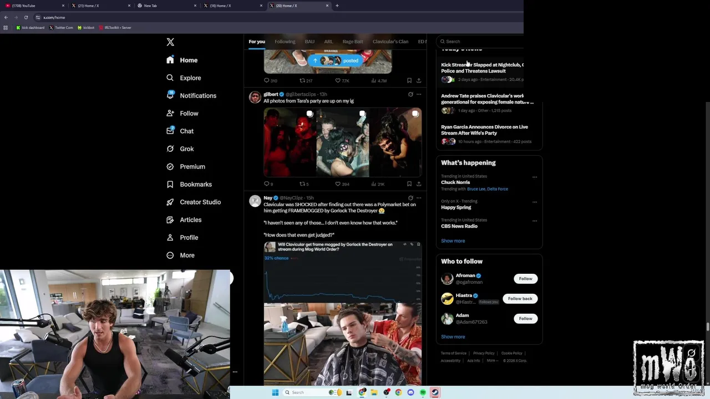This screenshot has height=399, width=710.
Task: Open the Clavicular's Clan tab
Action: coord(390,42)
